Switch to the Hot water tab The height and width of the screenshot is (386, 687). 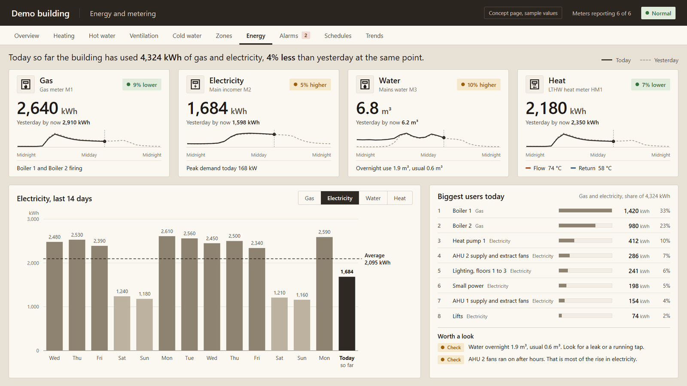pyautogui.click(x=102, y=36)
